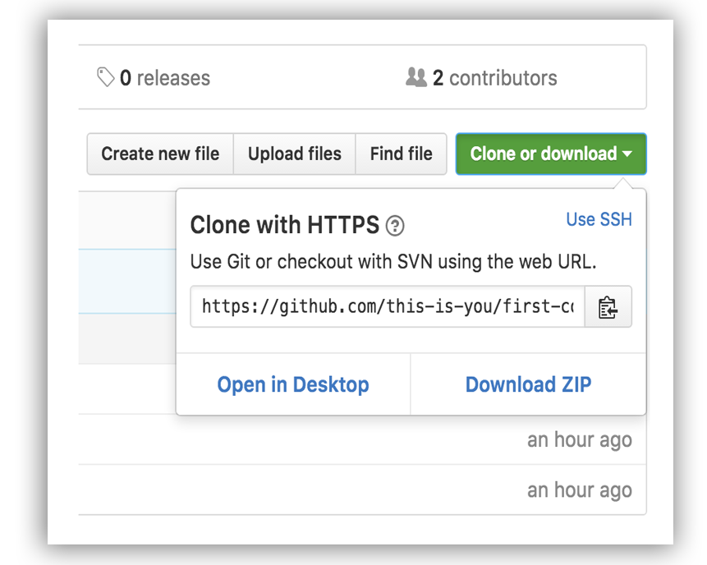This screenshot has width=707, height=565.
Task: Click the contributors people icon
Action: point(415,76)
